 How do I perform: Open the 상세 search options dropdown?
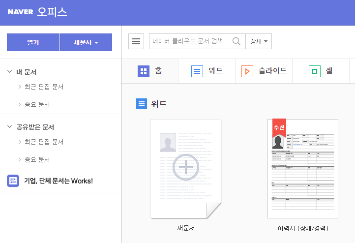pos(259,41)
